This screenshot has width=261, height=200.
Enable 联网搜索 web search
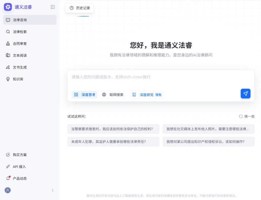113,94
